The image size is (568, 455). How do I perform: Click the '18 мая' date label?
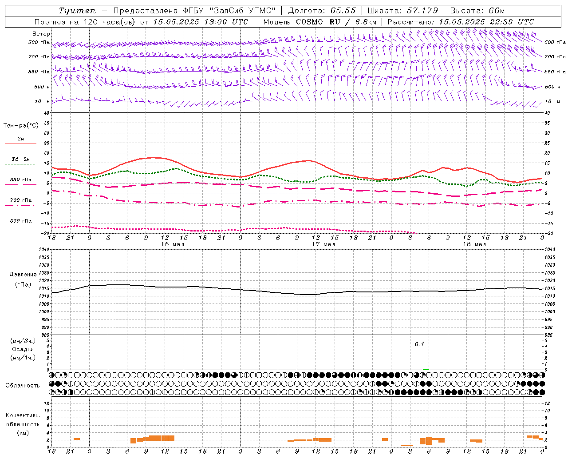tap(474, 244)
